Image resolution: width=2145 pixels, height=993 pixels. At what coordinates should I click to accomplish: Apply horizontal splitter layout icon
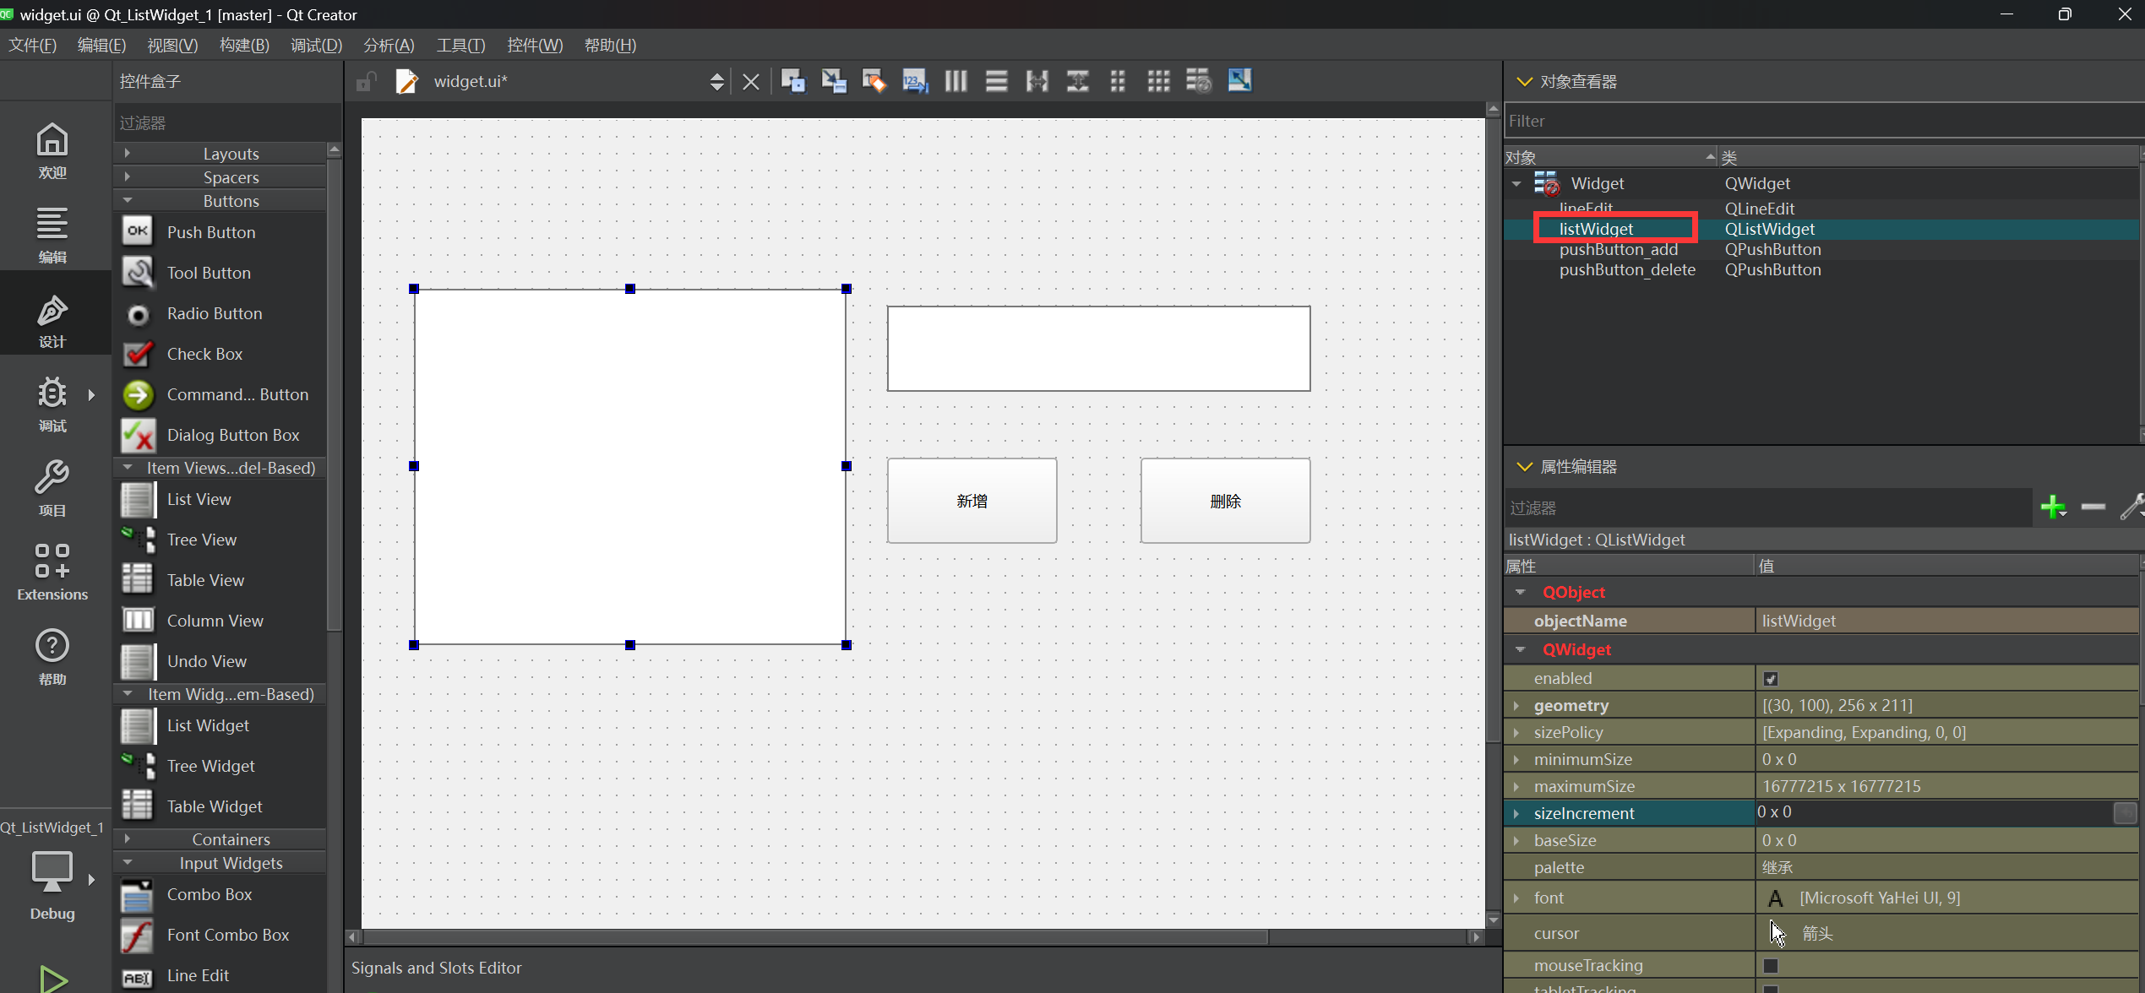click(x=1037, y=81)
